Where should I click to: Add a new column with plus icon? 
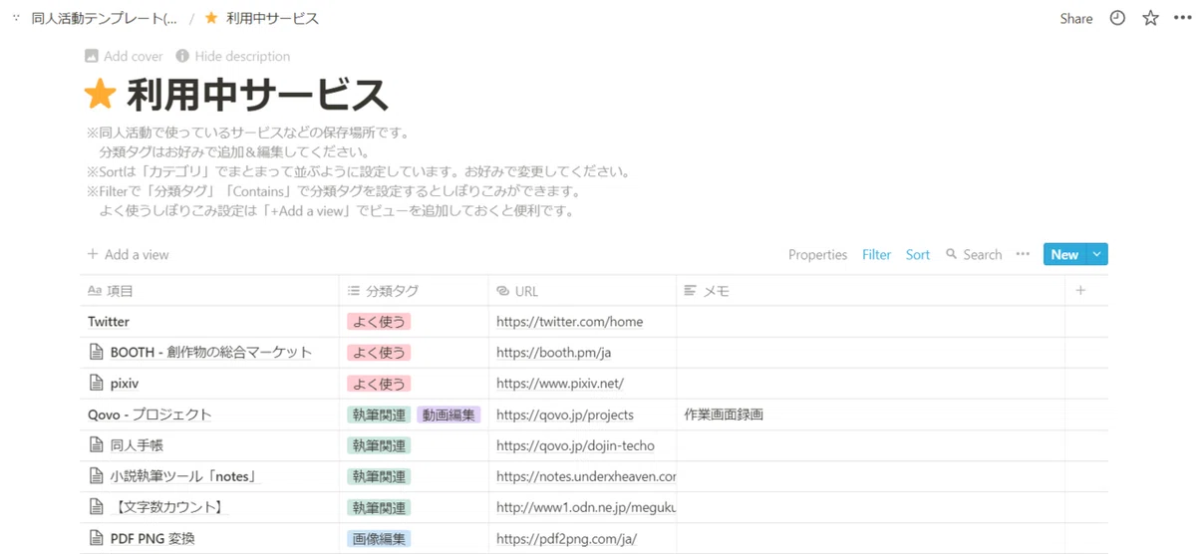(1080, 291)
